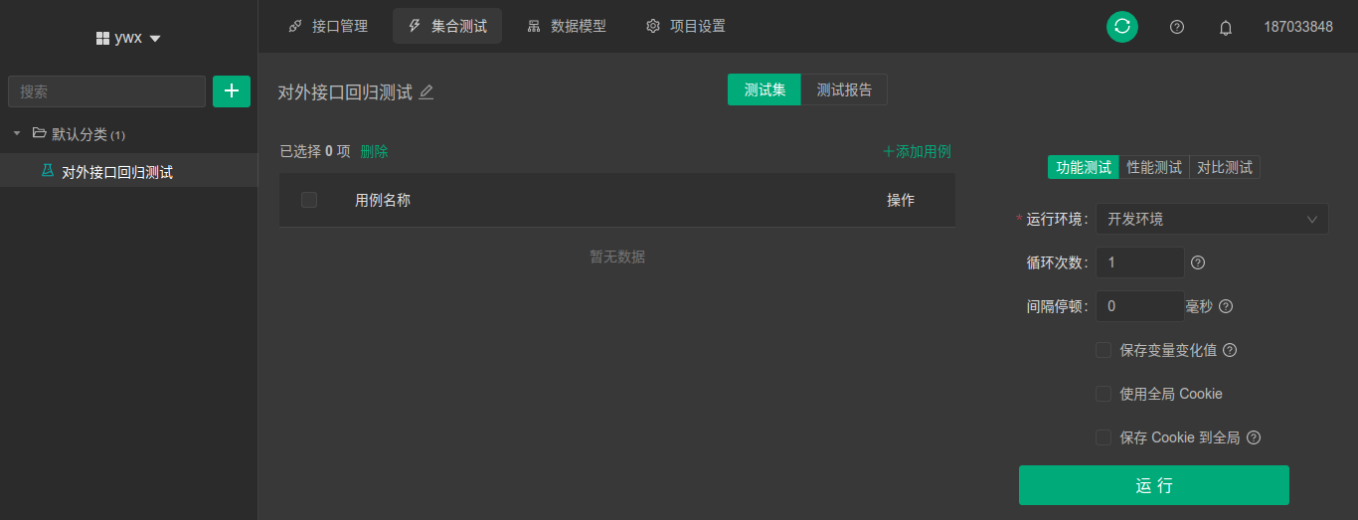Viewport: 1358px width, 520px height.
Task: Click the 添加用例 link
Action: 917,151
